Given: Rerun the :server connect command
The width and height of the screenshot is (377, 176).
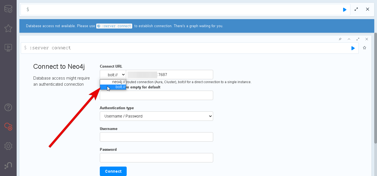Looking at the screenshot, I should 353,48.
